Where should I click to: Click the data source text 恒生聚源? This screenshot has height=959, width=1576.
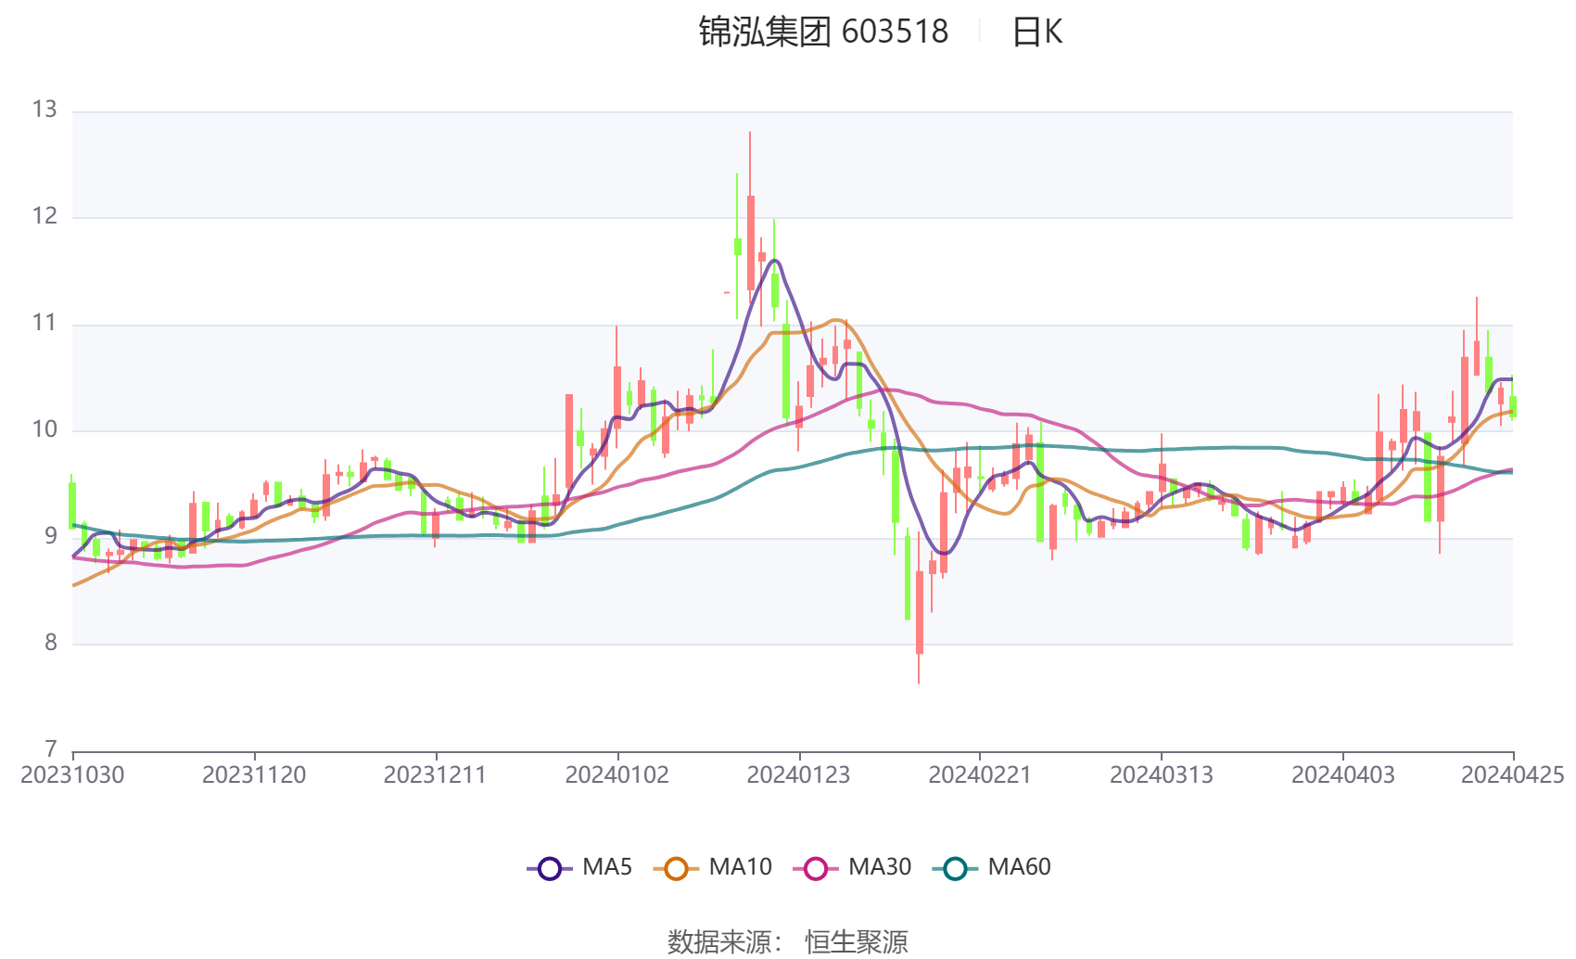[x=857, y=942]
